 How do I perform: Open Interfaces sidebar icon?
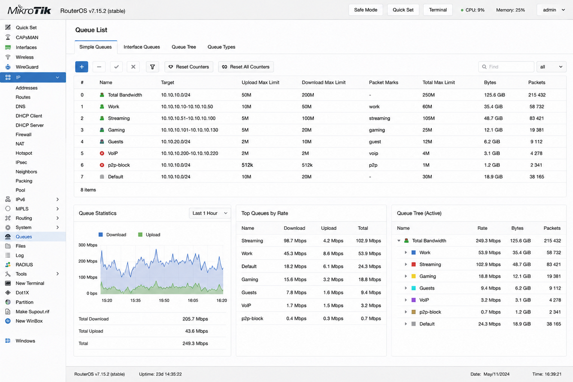[7, 47]
